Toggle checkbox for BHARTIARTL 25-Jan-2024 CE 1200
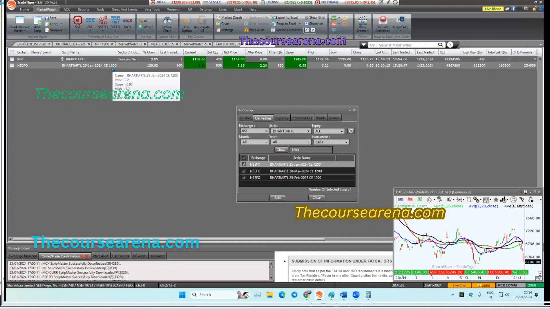Image resolution: width=550 pixels, height=309 pixels. point(244,164)
